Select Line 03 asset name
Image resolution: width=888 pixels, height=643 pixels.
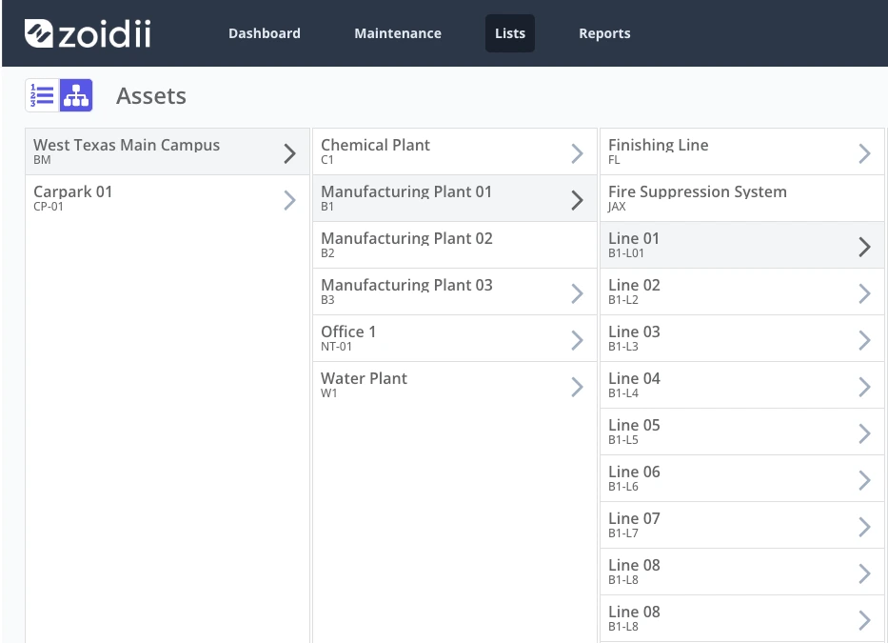(634, 332)
